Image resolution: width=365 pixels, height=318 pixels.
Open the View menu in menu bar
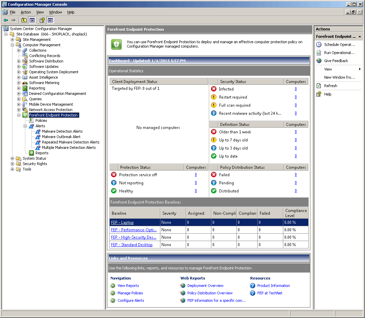[40, 12]
